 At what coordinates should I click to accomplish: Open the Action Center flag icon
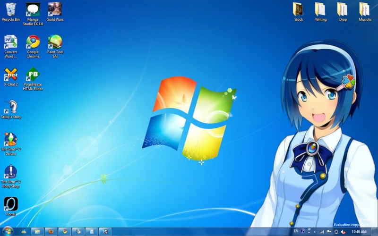tap(329, 232)
